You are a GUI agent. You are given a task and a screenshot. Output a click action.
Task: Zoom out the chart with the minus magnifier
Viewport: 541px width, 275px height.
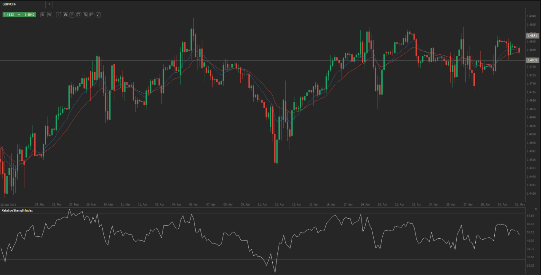(42, 15)
